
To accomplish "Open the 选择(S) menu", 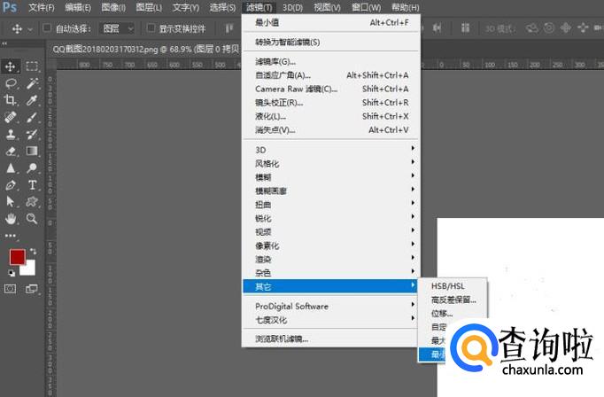I will point(222,7).
